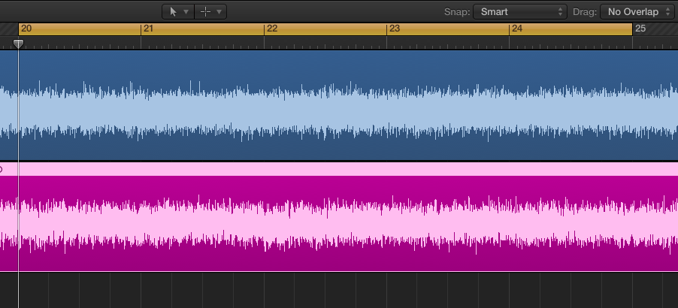Viewport: 678px width, 308px height.
Task: Click bar 22 in the ruler
Action: (272, 29)
